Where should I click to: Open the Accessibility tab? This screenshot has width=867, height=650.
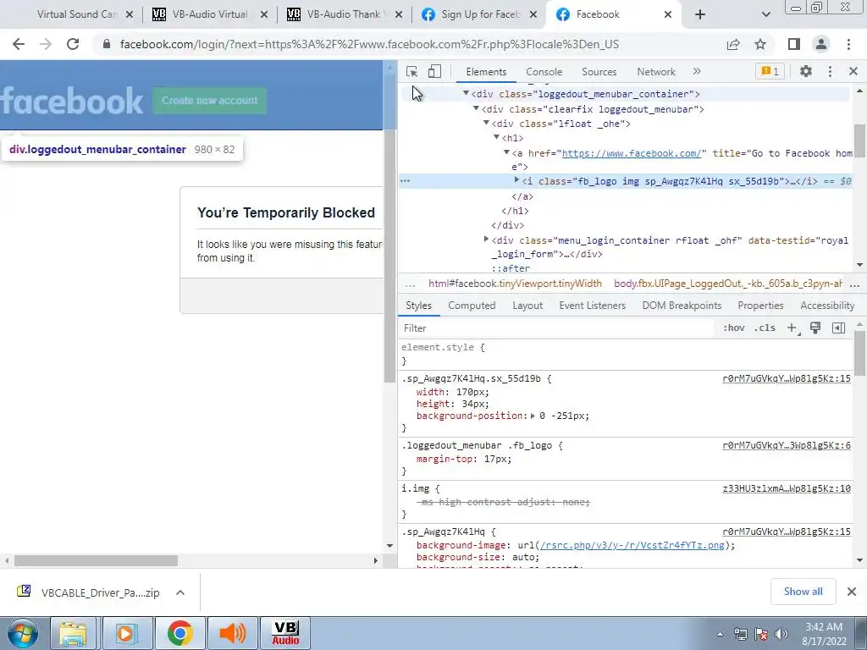click(x=827, y=306)
